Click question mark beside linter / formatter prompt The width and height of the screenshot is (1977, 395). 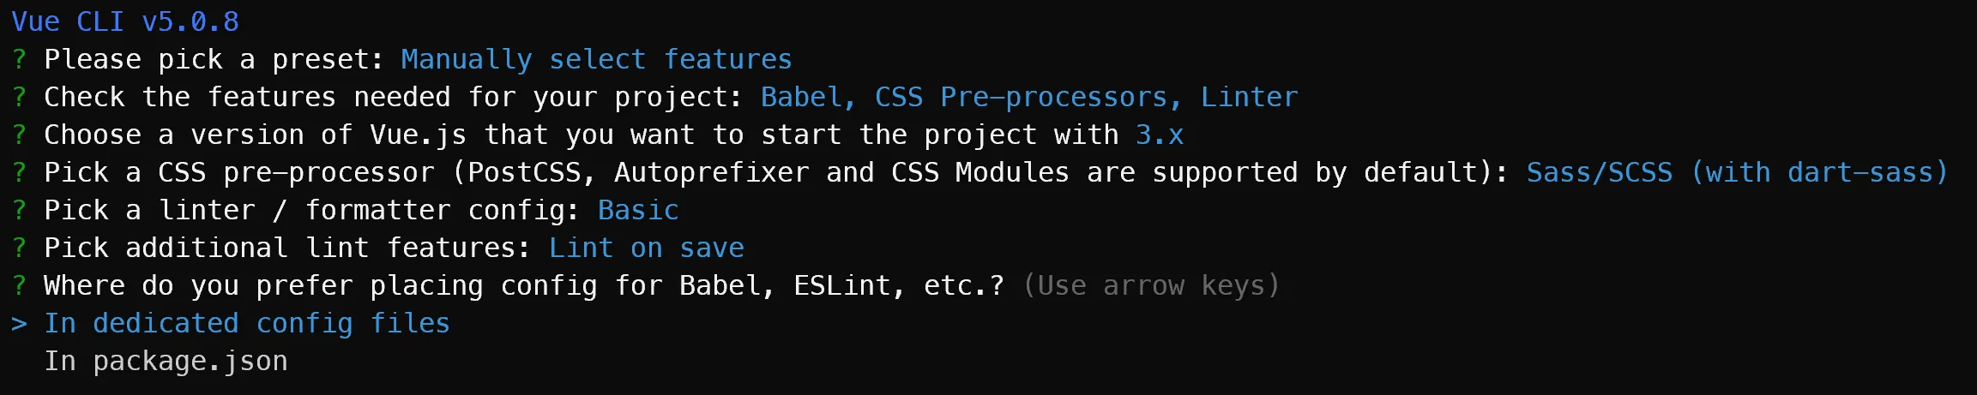point(19,211)
